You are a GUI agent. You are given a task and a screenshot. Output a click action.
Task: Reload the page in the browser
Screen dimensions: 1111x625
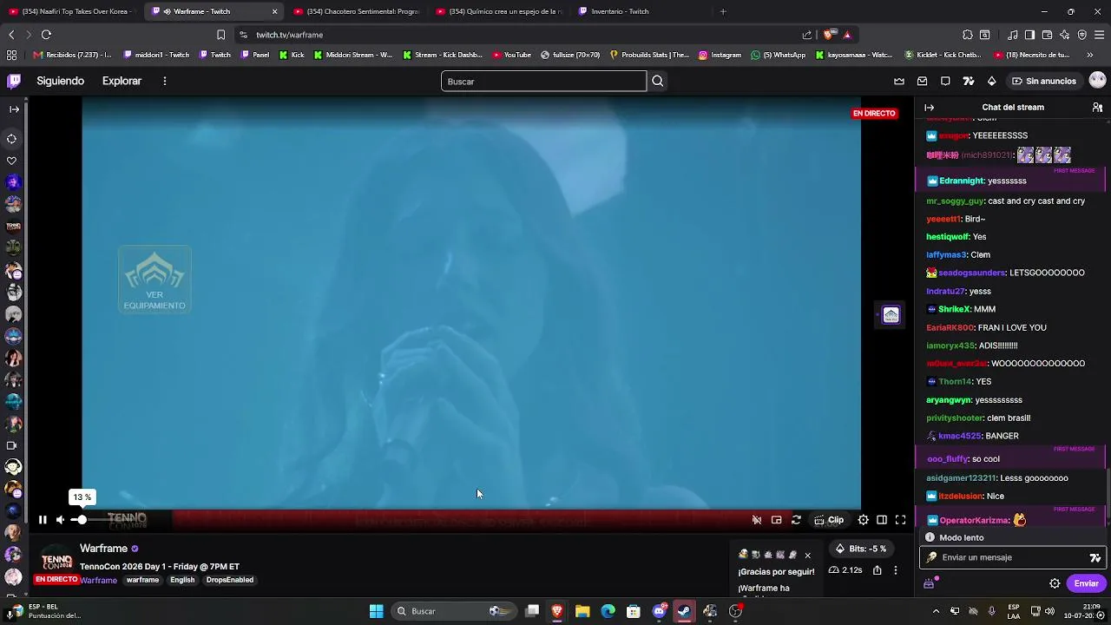[46, 35]
